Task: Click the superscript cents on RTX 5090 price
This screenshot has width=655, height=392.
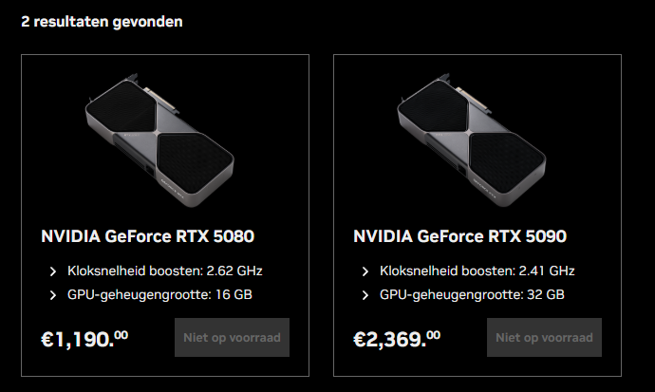Action: coord(433,334)
